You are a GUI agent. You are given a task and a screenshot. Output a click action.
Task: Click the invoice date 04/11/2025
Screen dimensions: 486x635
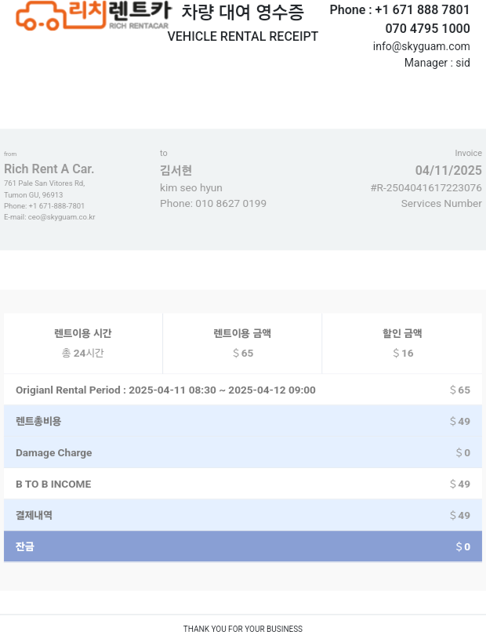[x=448, y=170]
